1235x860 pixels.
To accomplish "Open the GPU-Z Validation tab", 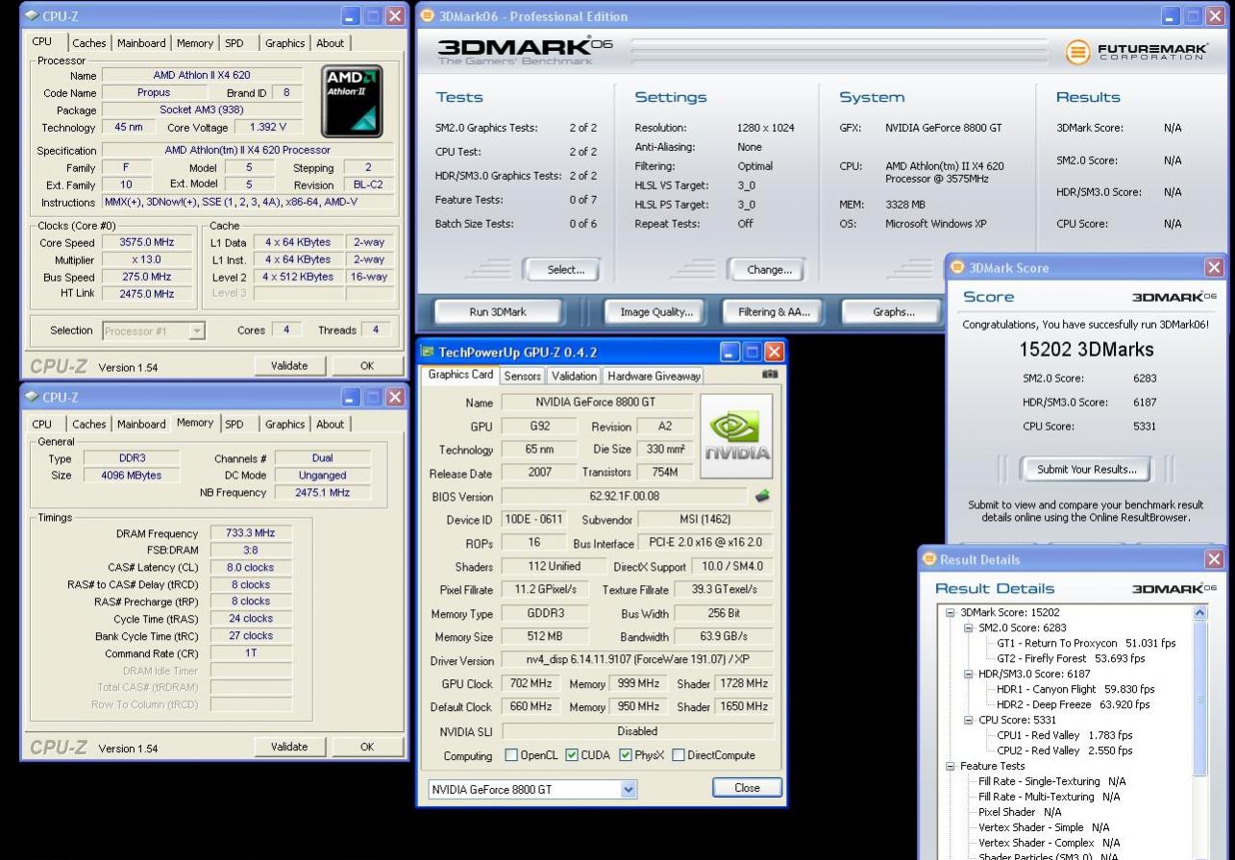I will pos(576,376).
